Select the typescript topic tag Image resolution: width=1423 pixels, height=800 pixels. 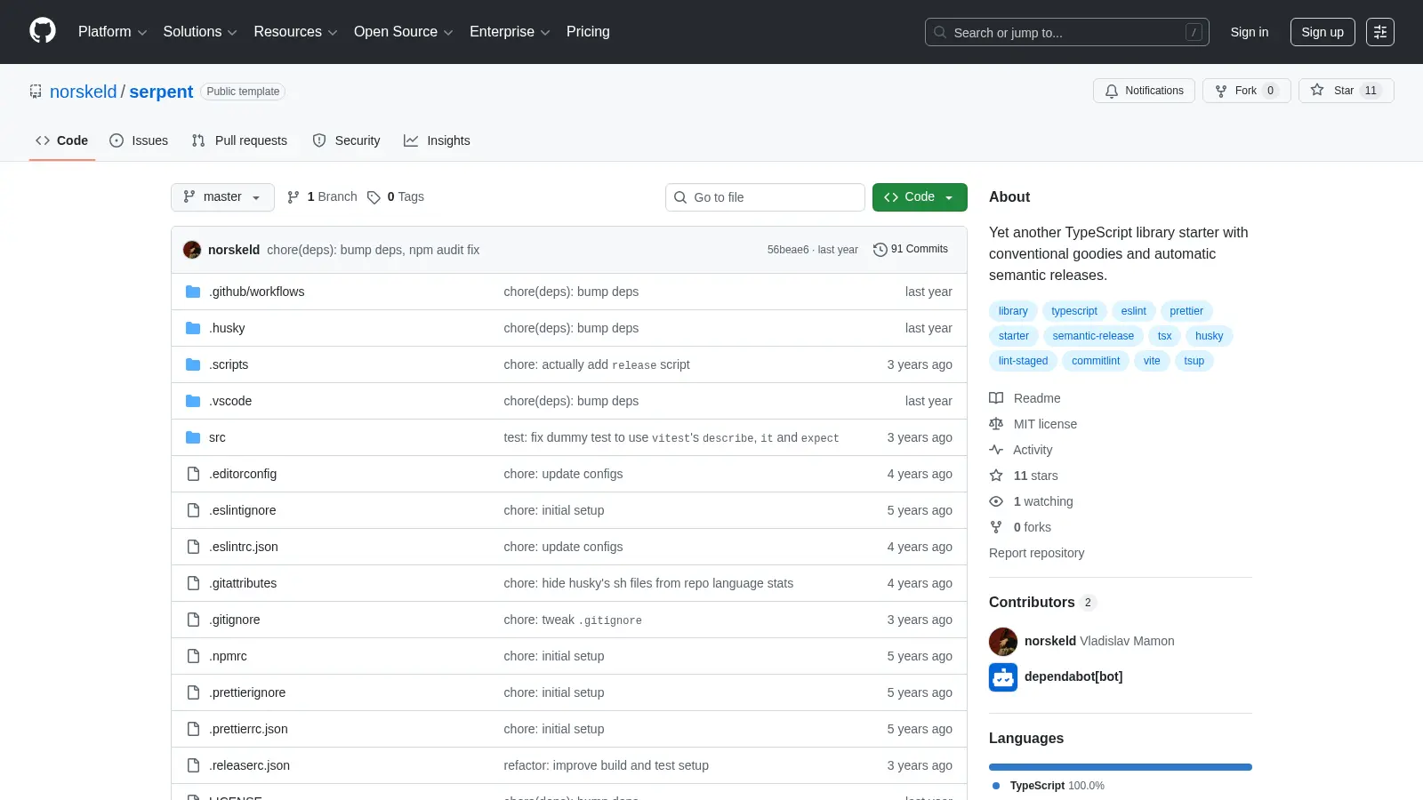pos(1074,311)
